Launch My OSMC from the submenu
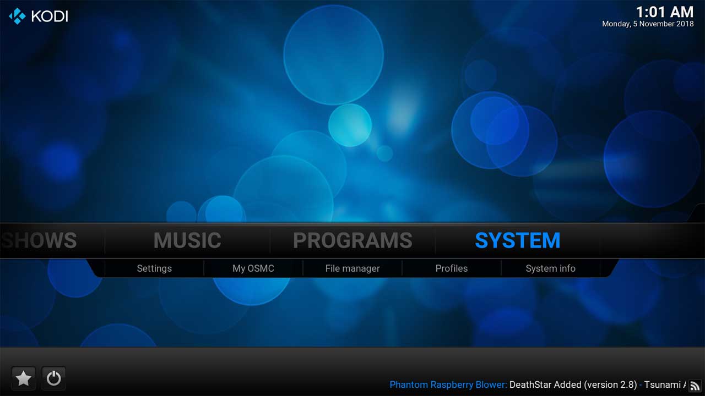This screenshot has width=705, height=396. (253, 268)
